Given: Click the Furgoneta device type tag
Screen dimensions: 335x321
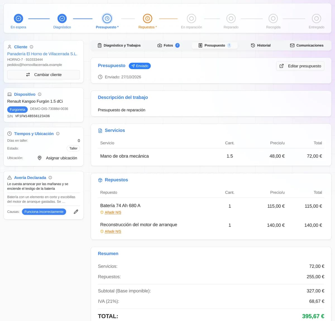Looking at the screenshot, I should [17, 110].
